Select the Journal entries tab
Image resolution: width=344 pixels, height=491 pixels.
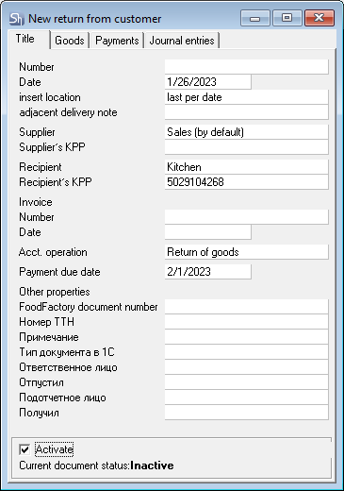pyautogui.click(x=182, y=41)
